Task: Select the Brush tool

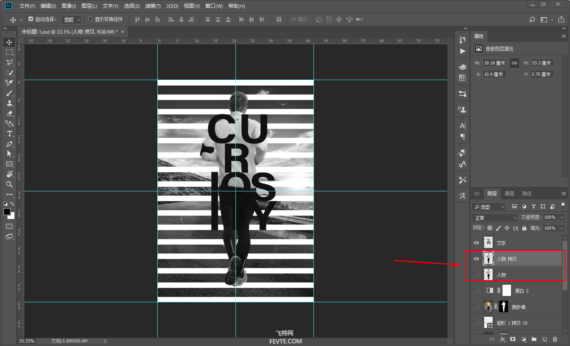Action: 9,93
